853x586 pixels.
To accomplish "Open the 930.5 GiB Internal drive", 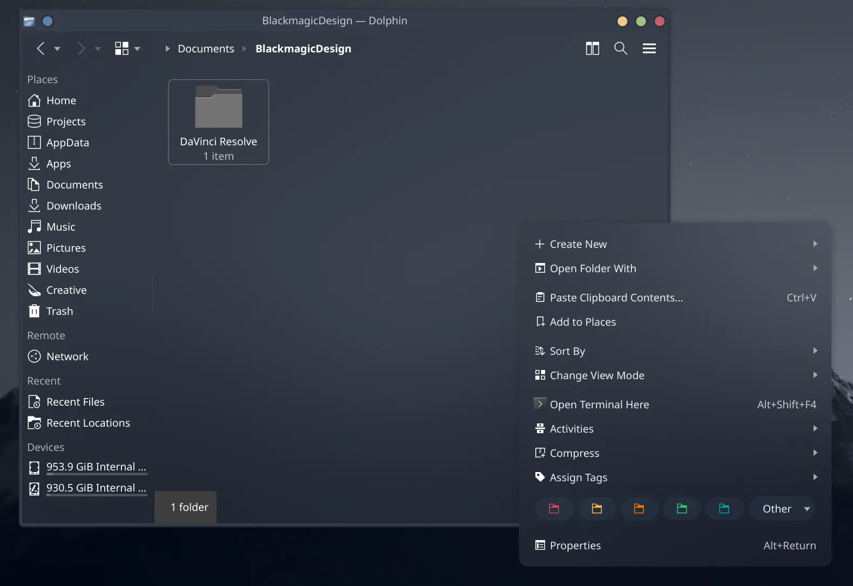I will click(x=86, y=488).
